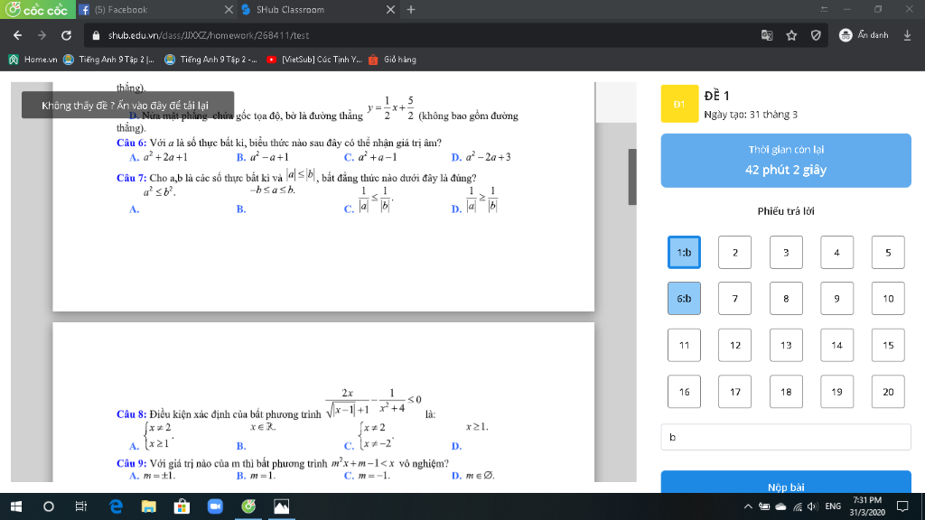Viewport: 925px width, 520px height.
Task: Open the volume control in tray
Action: point(813,506)
